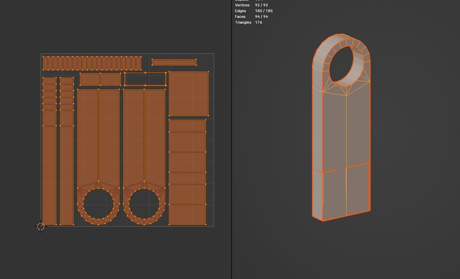Select the large square UV island
Screen dimensions: 460x279
click(189, 94)
